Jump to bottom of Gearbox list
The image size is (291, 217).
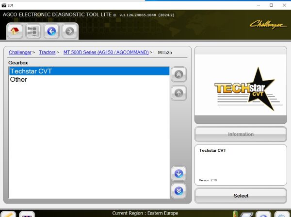click(178, 191)
